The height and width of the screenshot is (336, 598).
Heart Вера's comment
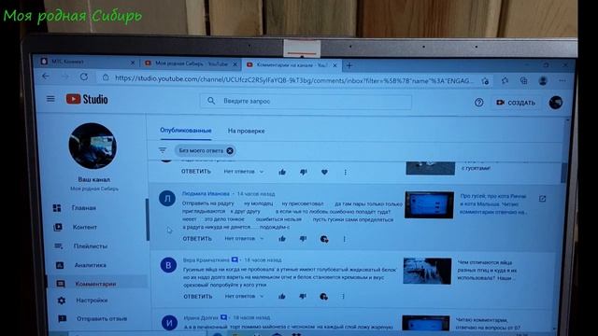point(323,297)
